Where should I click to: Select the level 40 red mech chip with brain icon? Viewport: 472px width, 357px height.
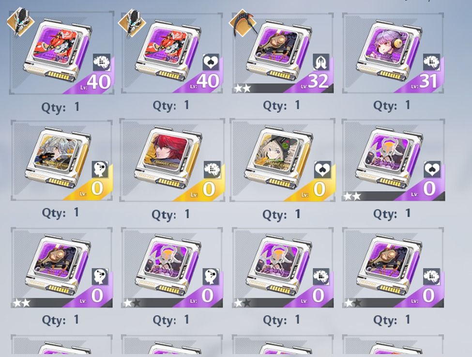point(61,53)
